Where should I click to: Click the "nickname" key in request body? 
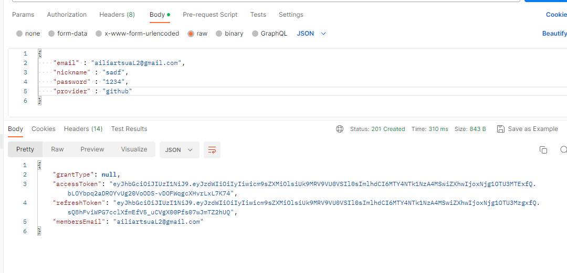point(72,73)
